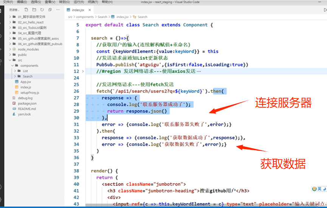Open package.json from the explorer

pyautogui.click(x=27, y=103)
